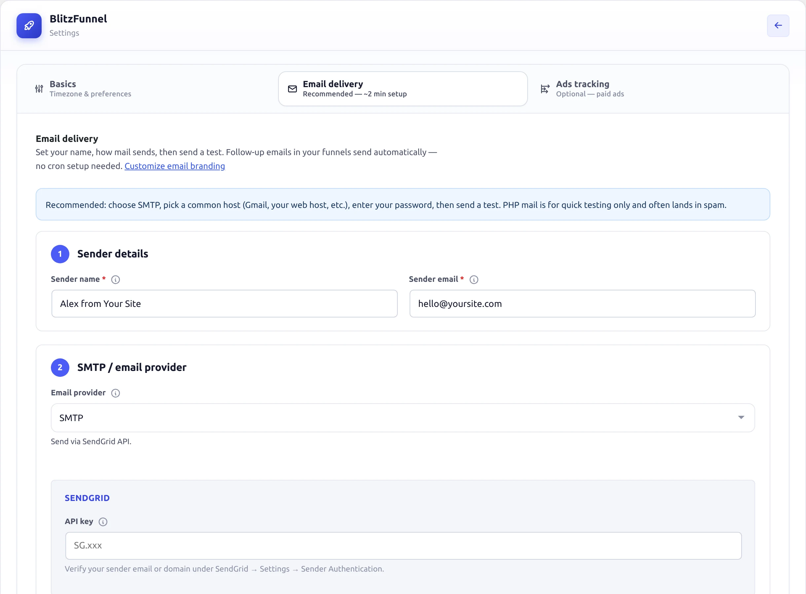The width and height of the screenshot is (806, 594).
Task: Click the blue Recommended SMTP notice banner
Action: pyautogui.click(x=403, y=204)
